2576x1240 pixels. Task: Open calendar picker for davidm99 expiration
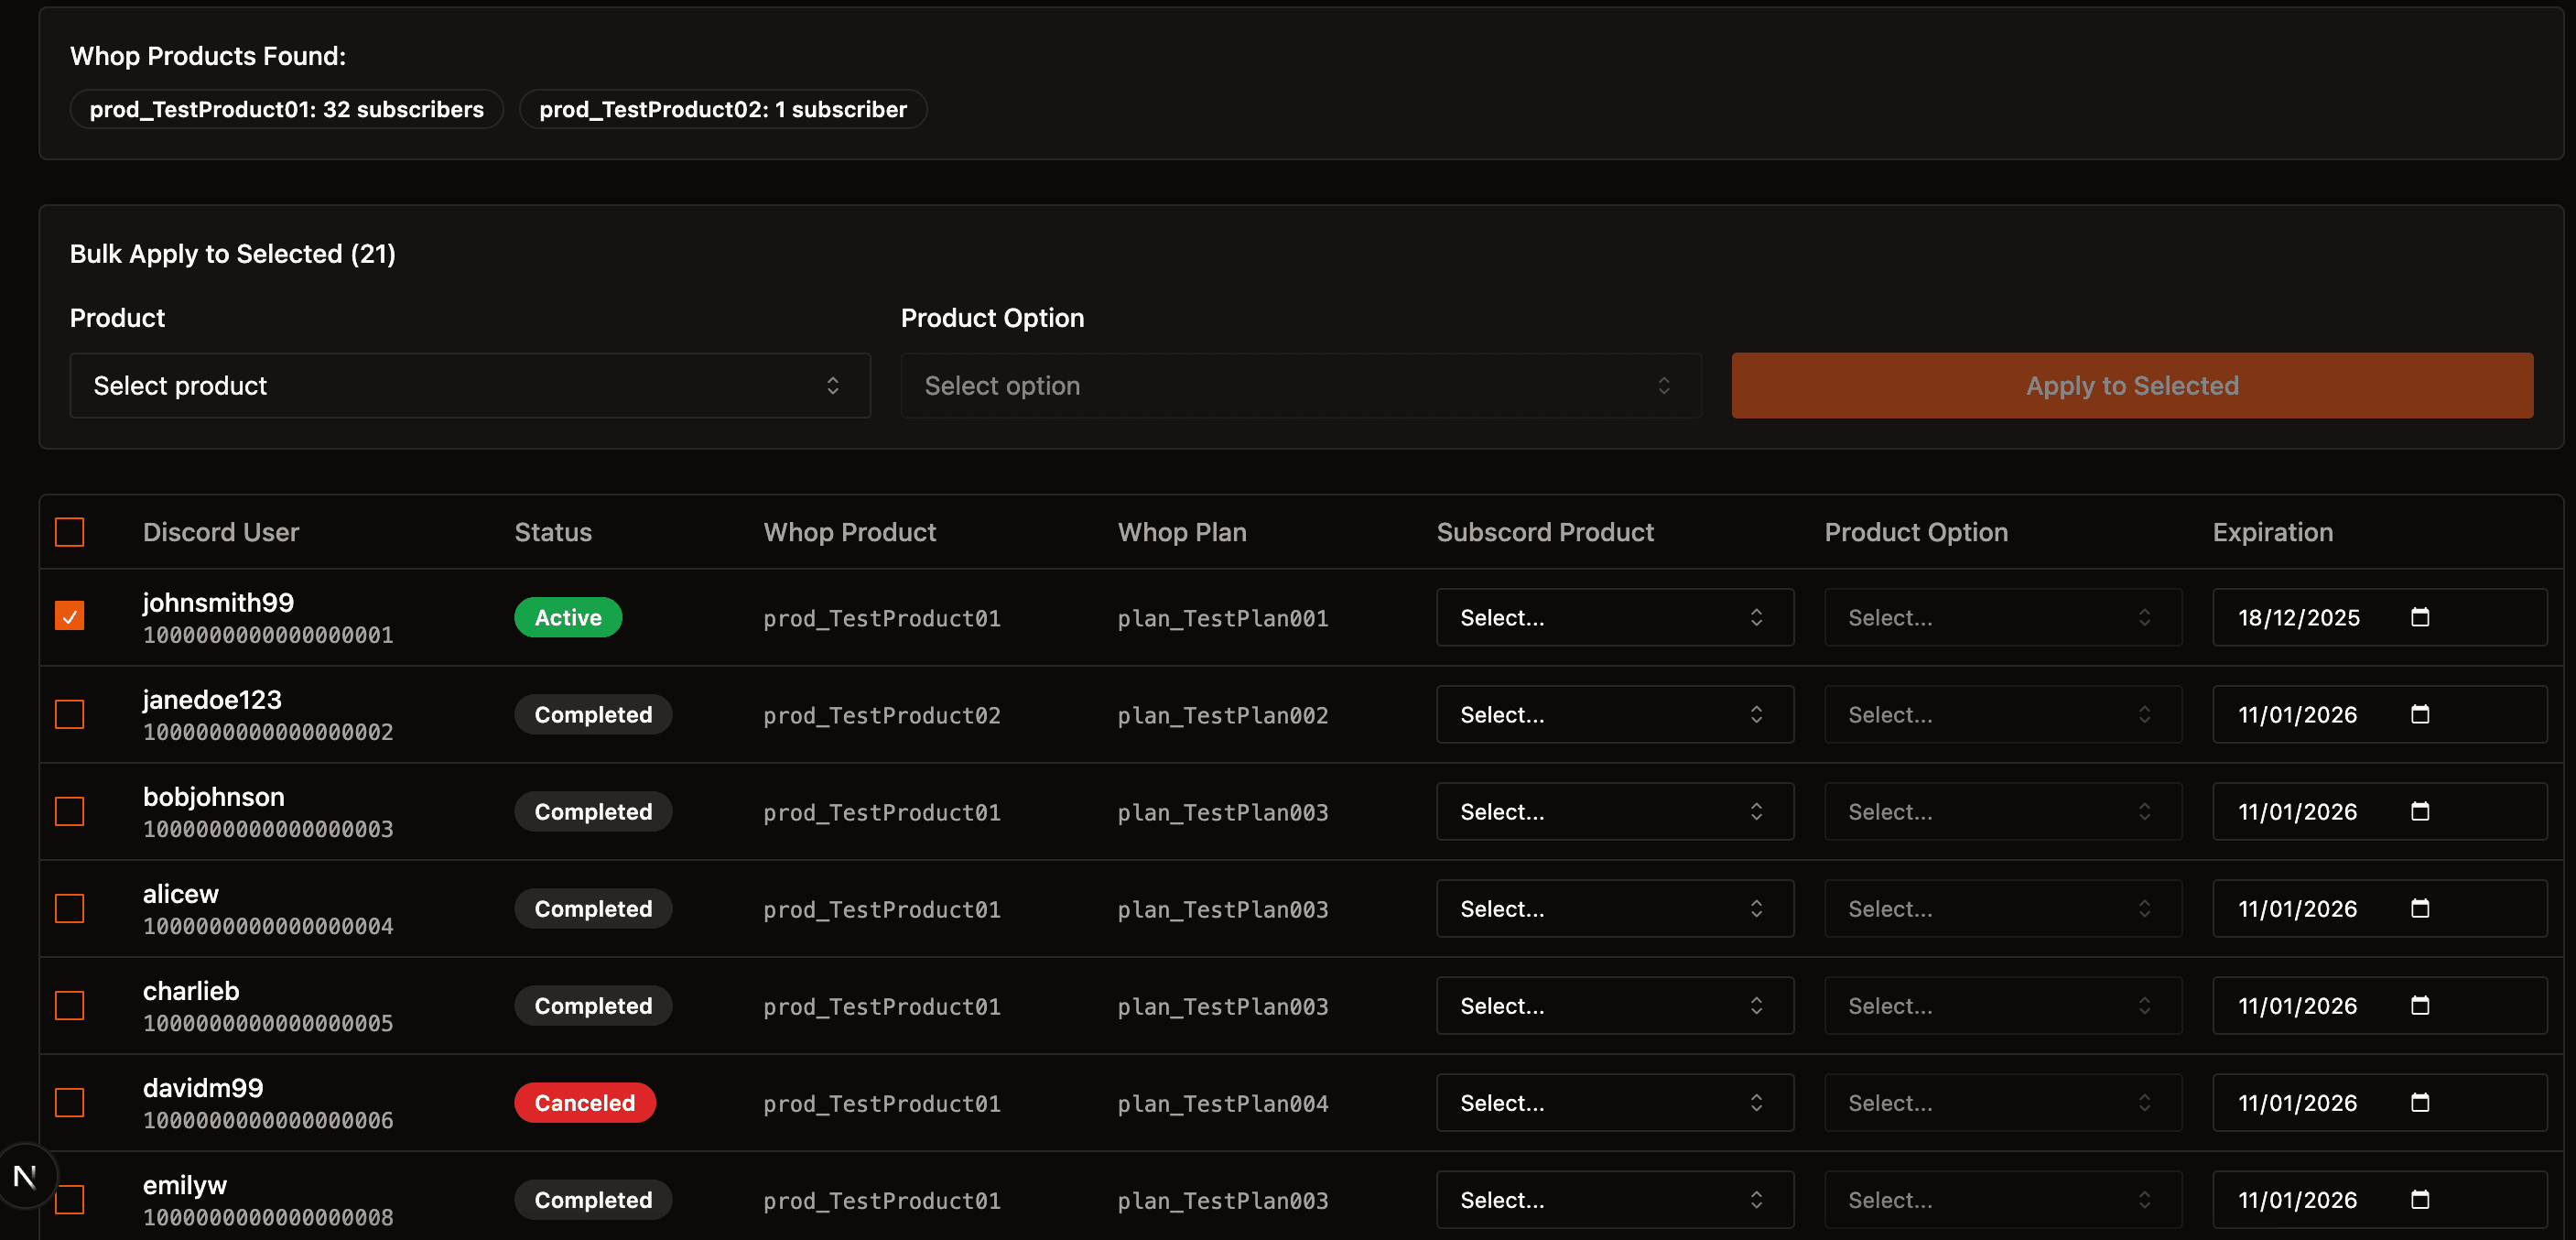pos(2419,1102)
